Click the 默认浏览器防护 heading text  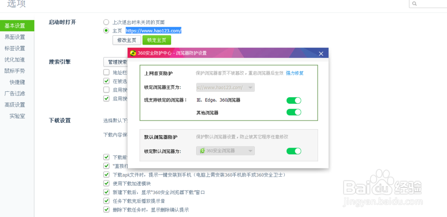tap(161, 137)
